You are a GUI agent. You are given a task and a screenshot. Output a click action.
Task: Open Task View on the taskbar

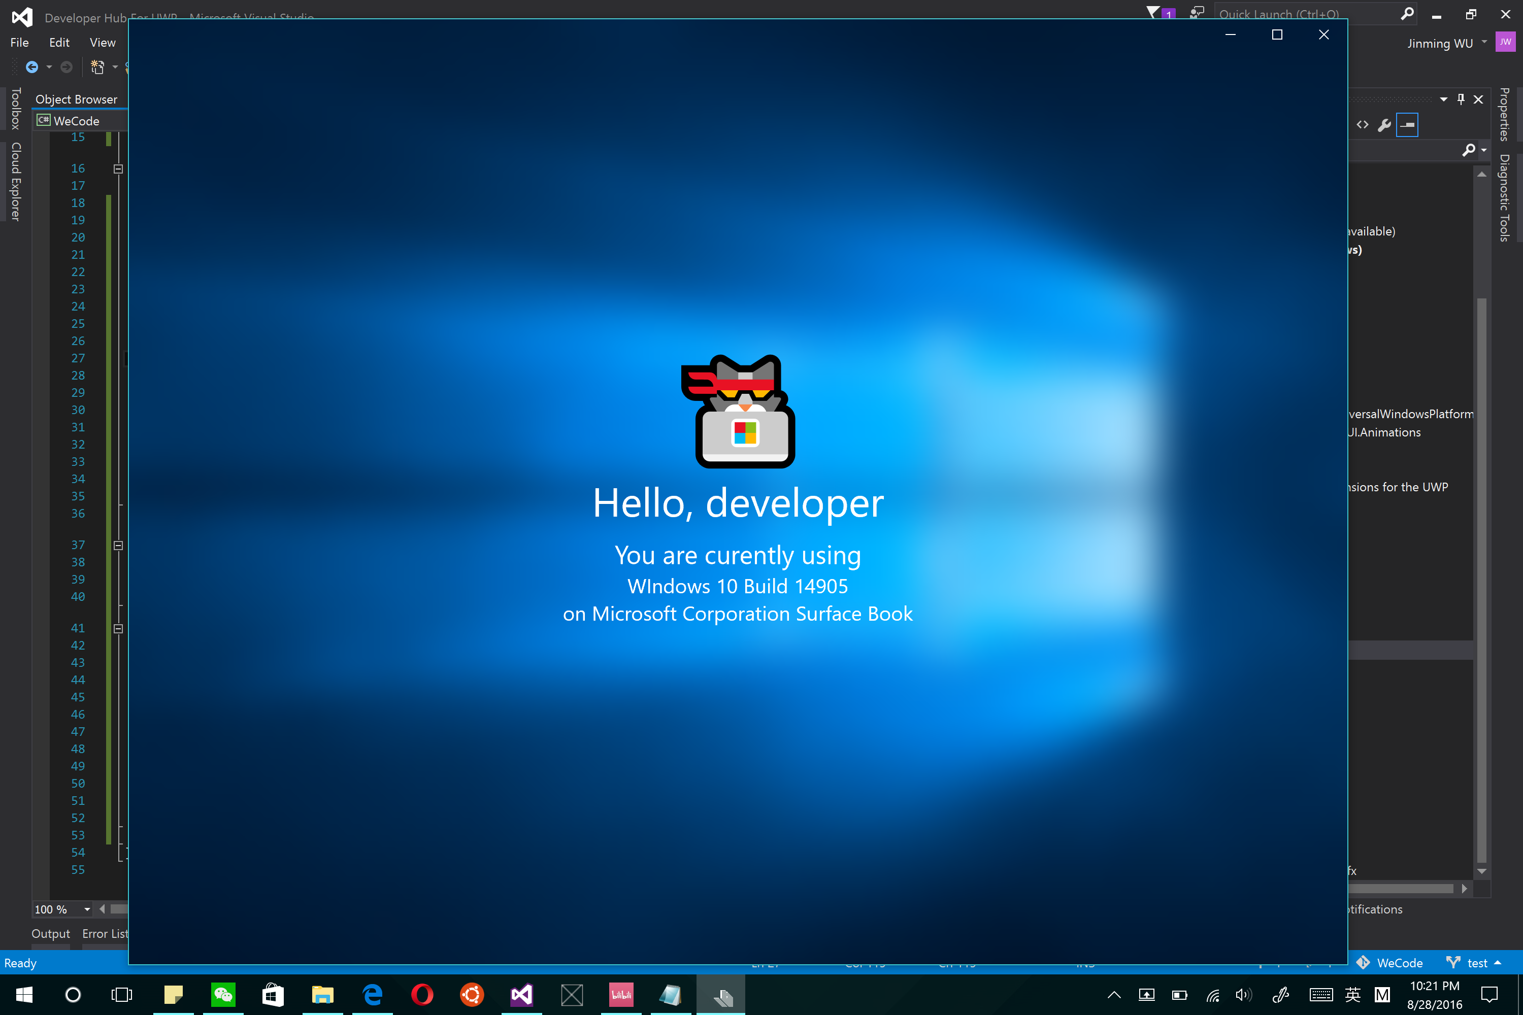[122, 995]
